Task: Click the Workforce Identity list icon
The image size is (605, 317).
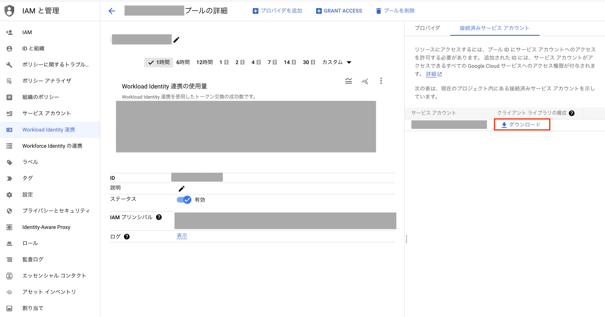Action: (x=9, y=146)
